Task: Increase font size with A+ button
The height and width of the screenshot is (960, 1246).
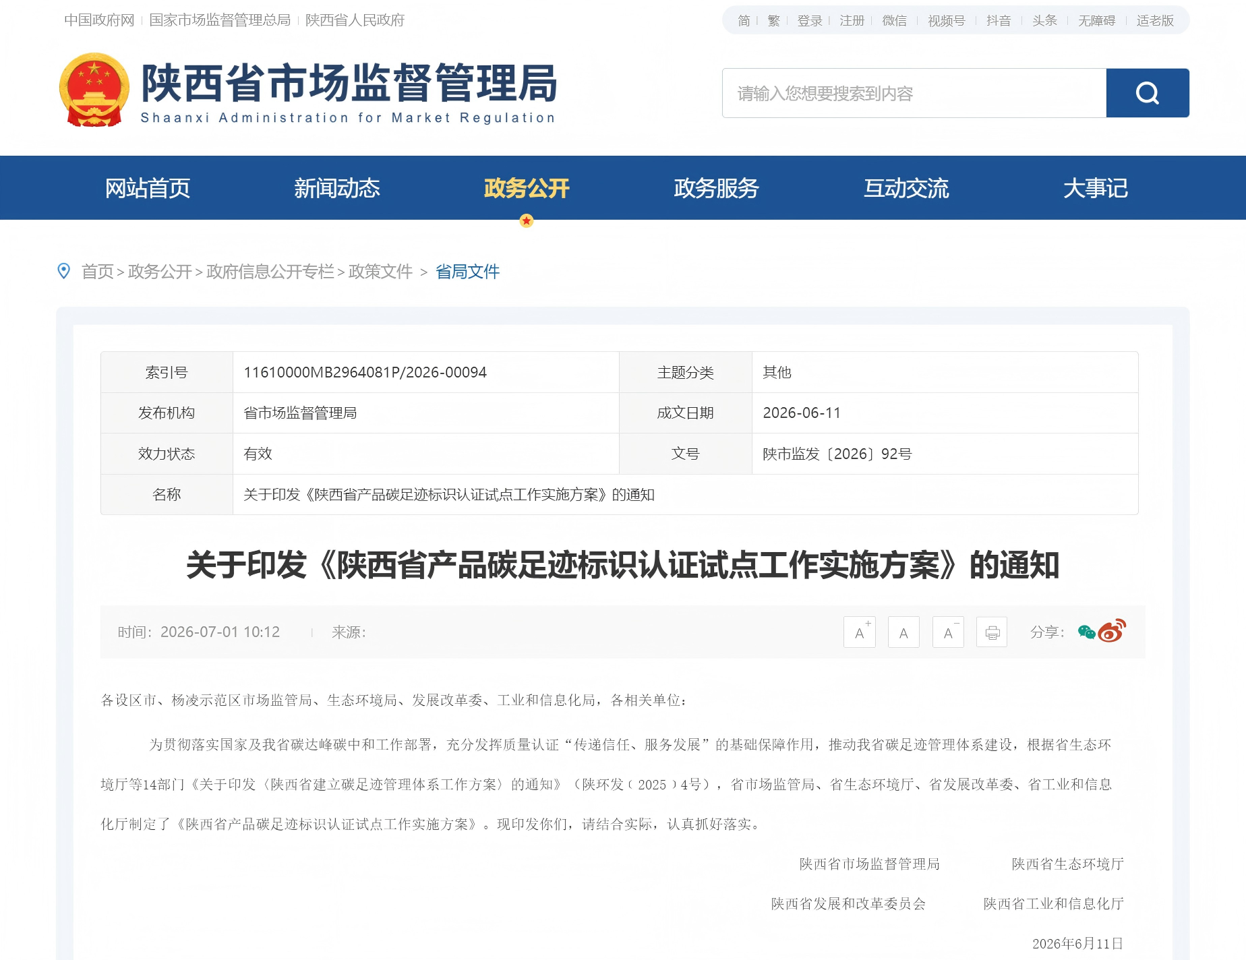Action: pyautogui.click(x=860, y=632)
